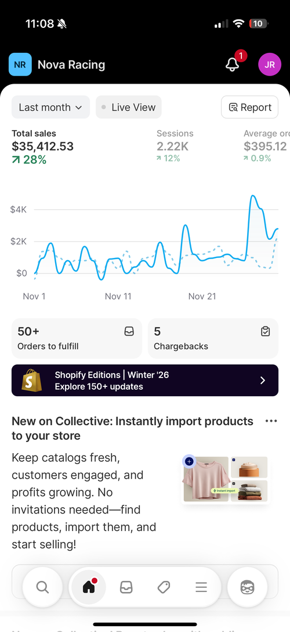
Task: Select the Total sales metric
Action: click(x=43, y=147)
